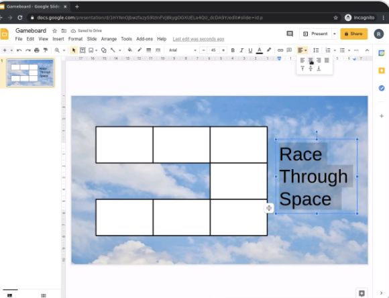Align text to top vertically
389x298 pixels.
coord(302,68)
